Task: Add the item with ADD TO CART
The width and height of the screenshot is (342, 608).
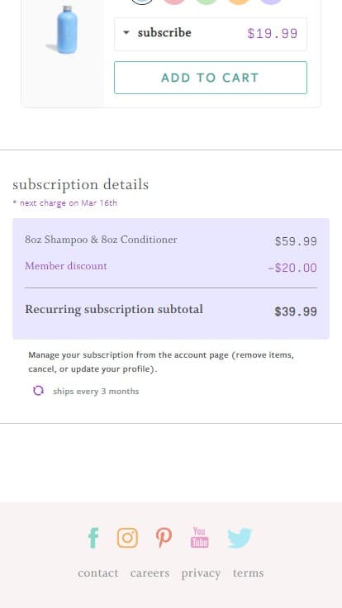Action: (211, 78)
